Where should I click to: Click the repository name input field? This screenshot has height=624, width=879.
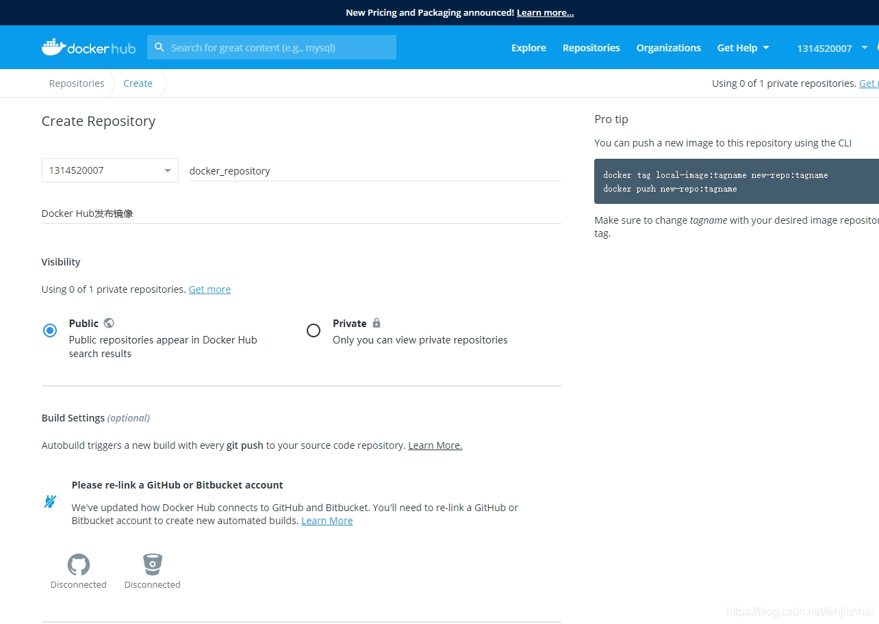click(374, 171)
